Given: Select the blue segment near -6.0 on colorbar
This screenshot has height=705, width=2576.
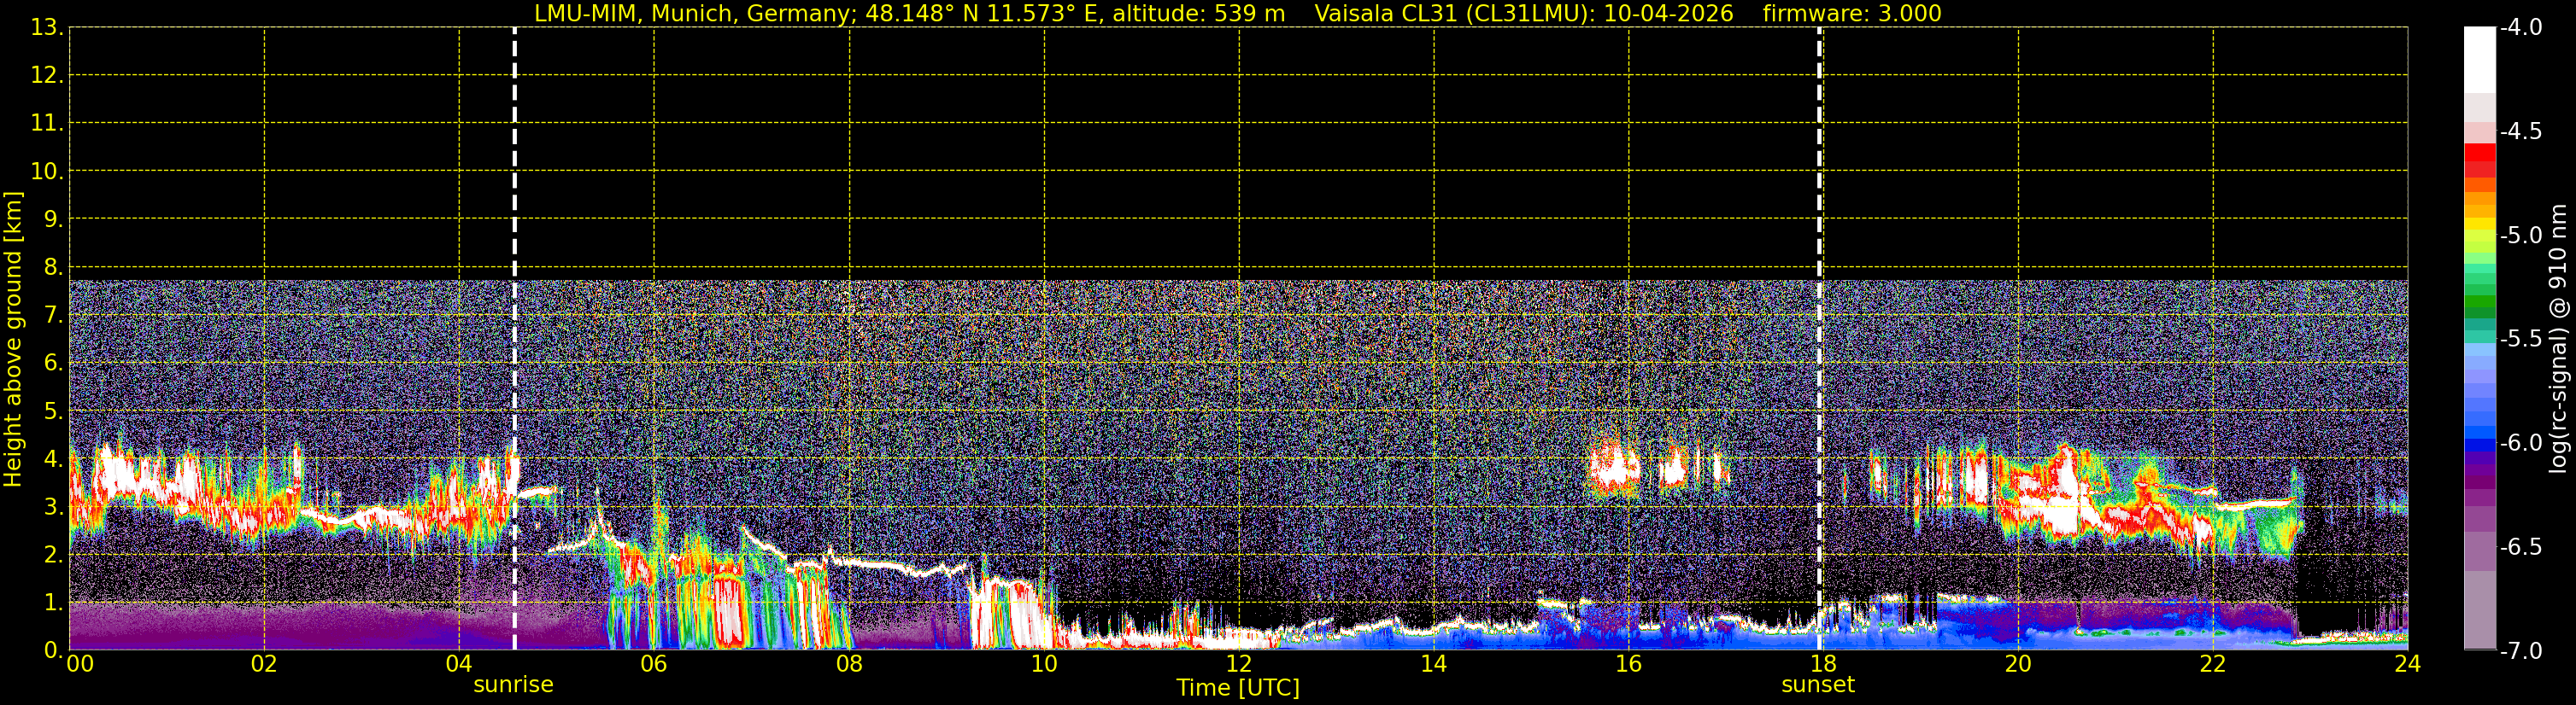Looking at the screenshot, I should point(2479,445).
